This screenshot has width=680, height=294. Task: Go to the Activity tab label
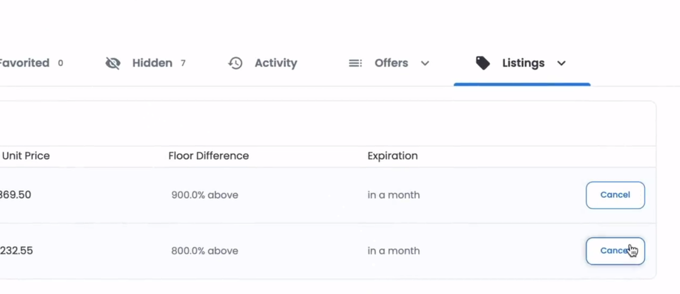pyautogui.click(x=276, y=63)
